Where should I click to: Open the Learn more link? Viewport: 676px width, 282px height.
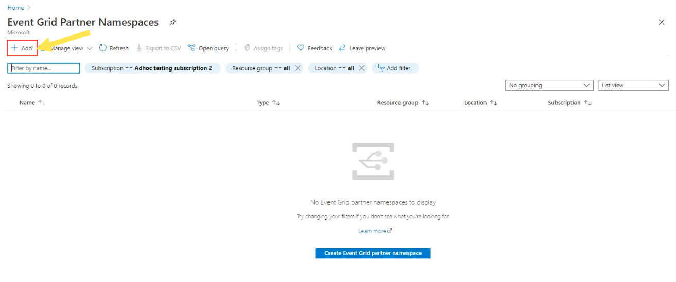point(375,231)
